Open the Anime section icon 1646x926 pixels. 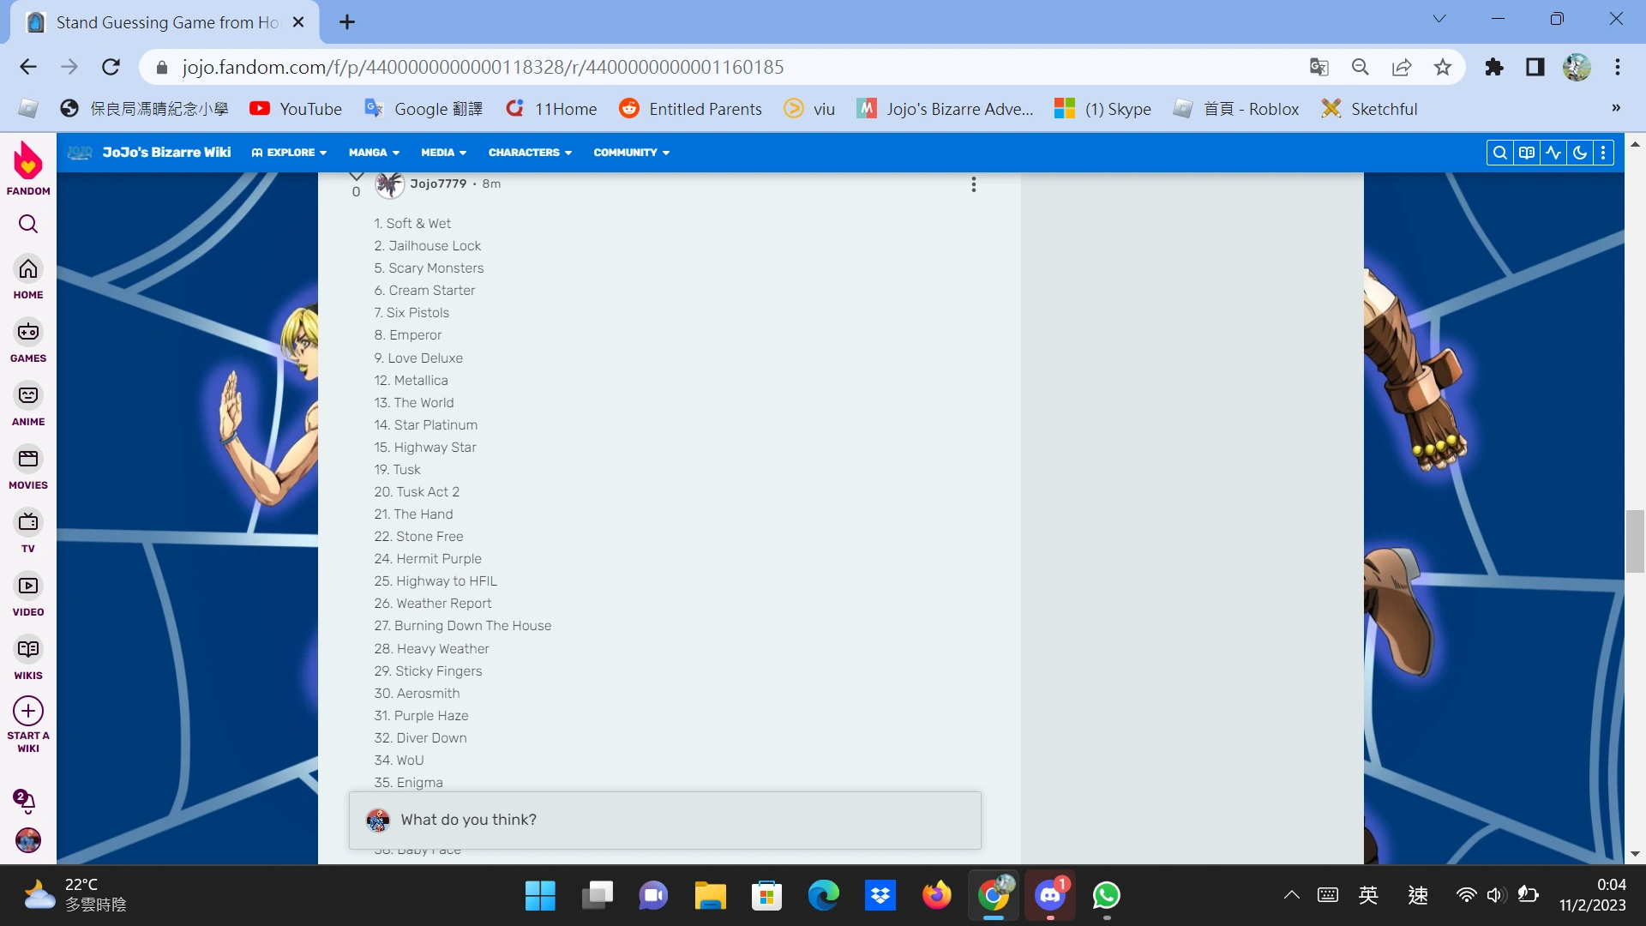point(28,395)
